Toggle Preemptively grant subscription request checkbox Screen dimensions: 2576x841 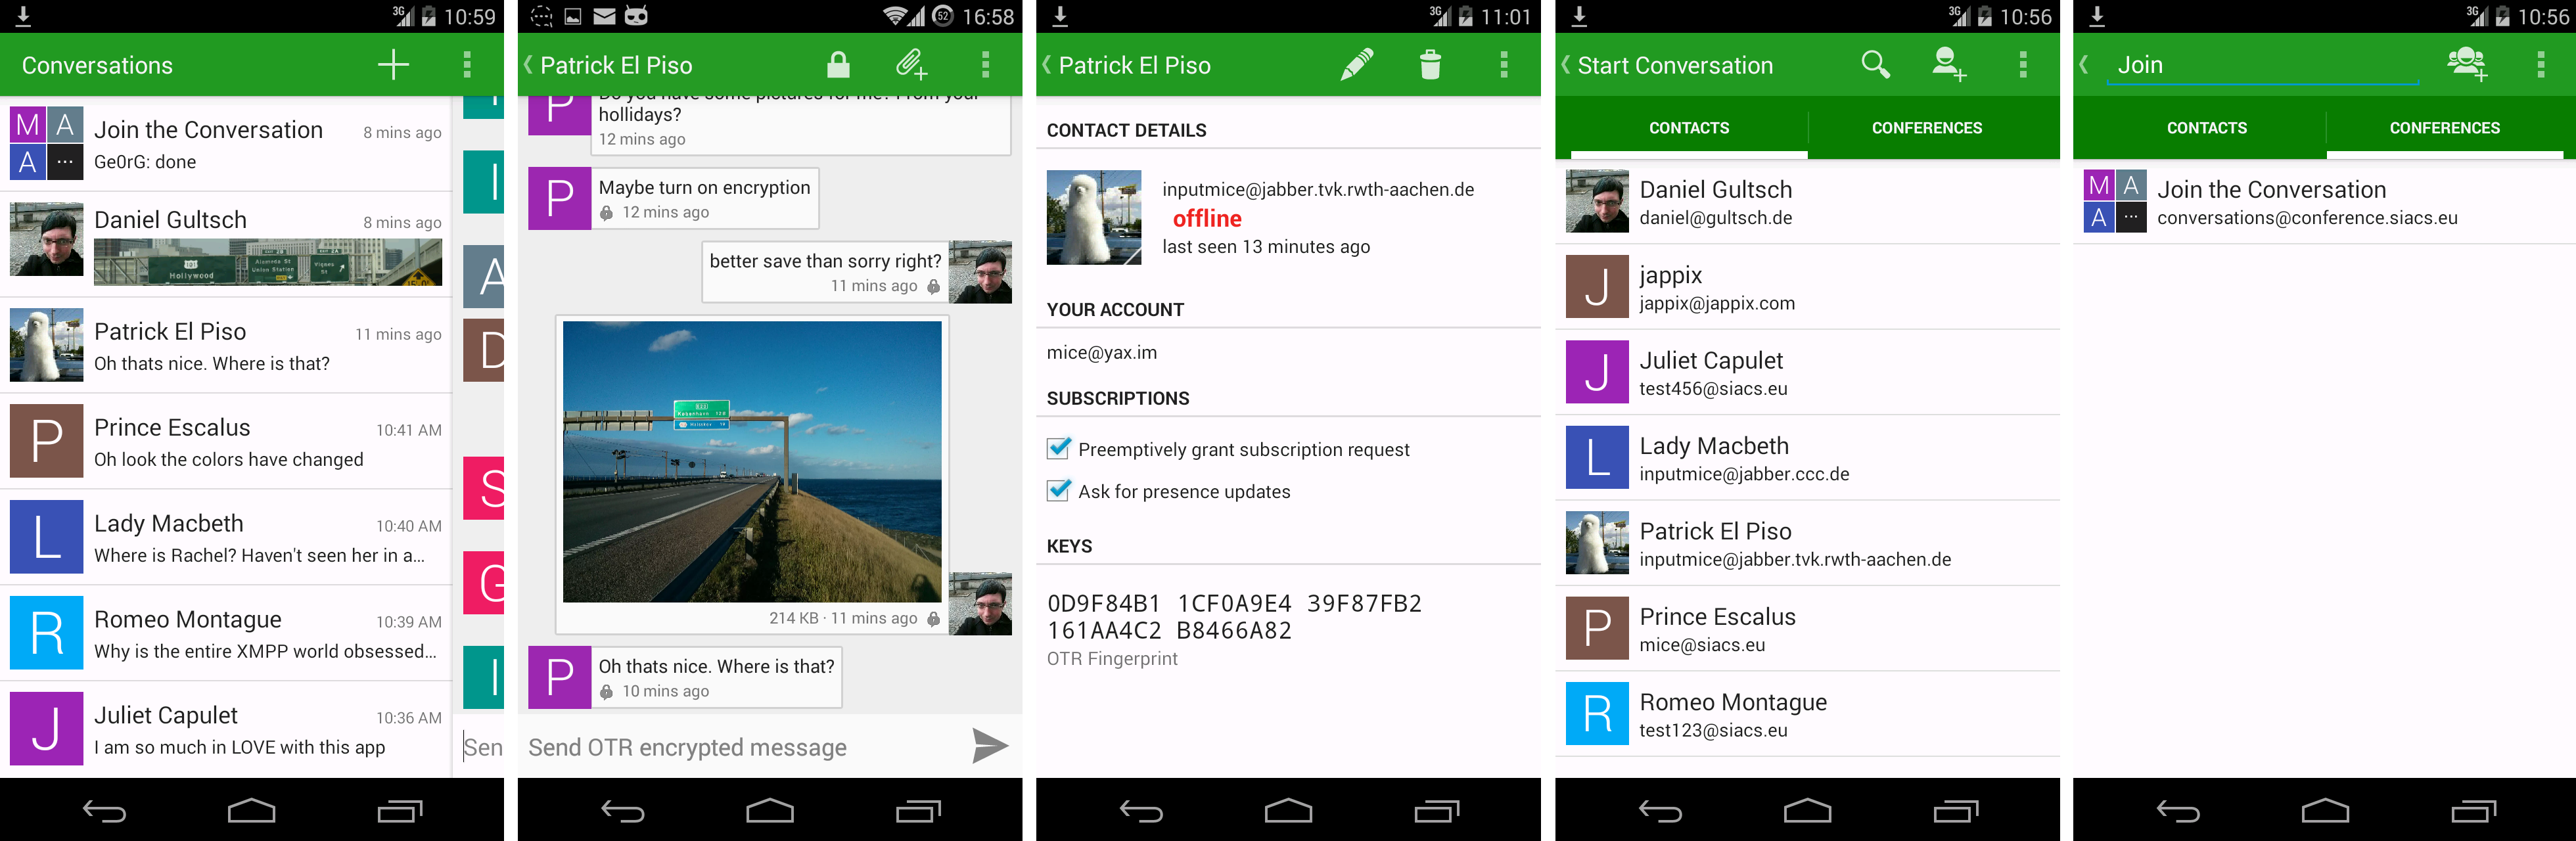pos(1058,449)
